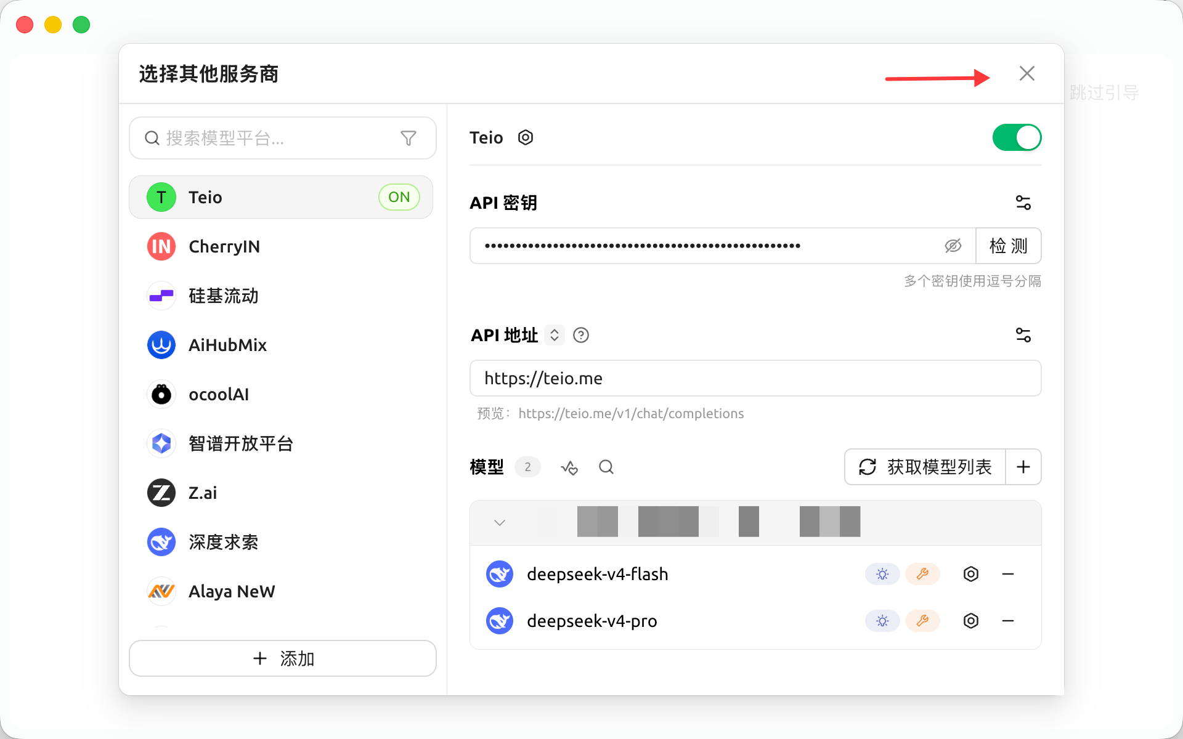Click tool-use badge on deepseek-v4-flash
Viewport: 1183px width, 739px height.
(x=922, y=574)
